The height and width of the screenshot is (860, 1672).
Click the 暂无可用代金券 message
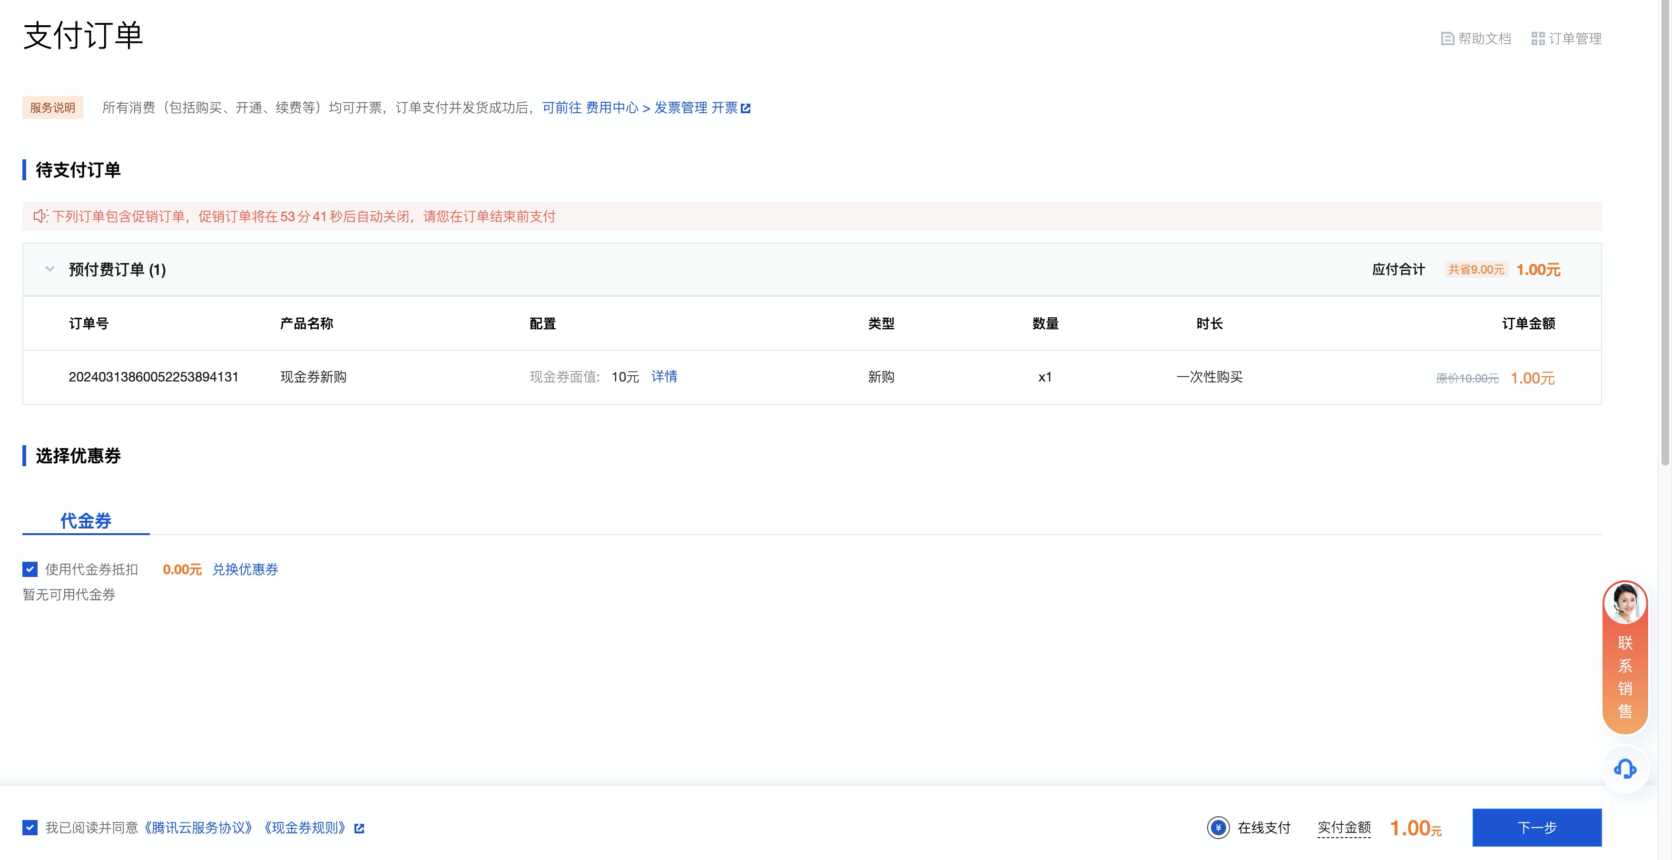pos(69,595)
